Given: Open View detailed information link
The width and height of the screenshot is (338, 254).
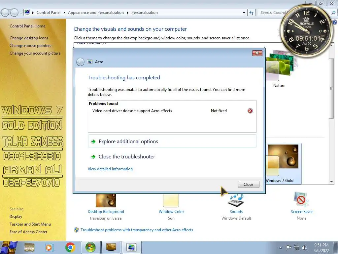Looking at the screenshot, I should [x=110, y=169].
